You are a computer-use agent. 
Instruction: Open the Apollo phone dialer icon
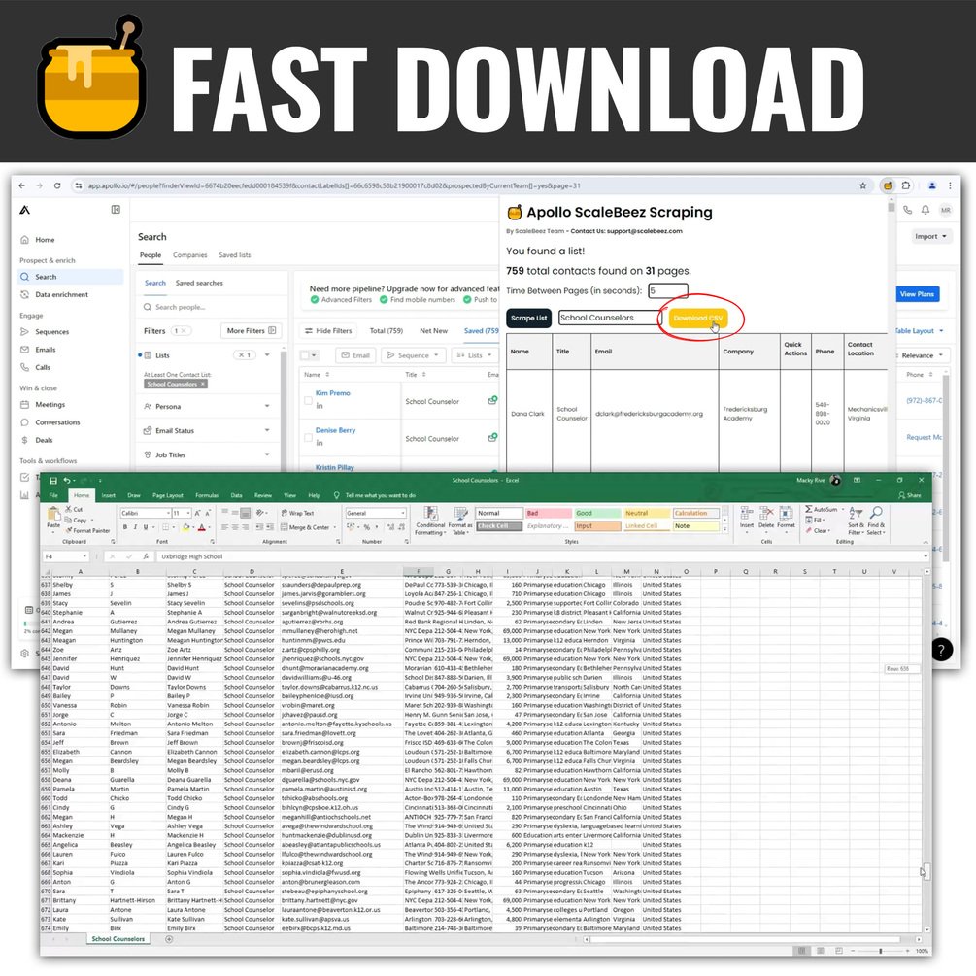[907, 210]
